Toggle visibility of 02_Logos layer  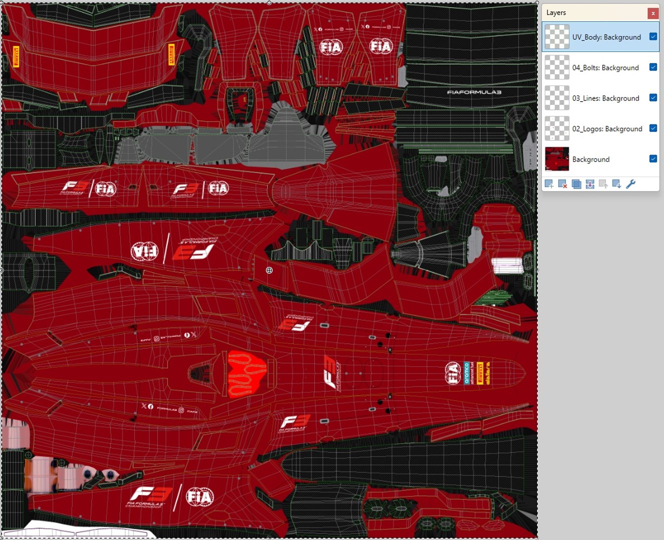coord(653,128)
